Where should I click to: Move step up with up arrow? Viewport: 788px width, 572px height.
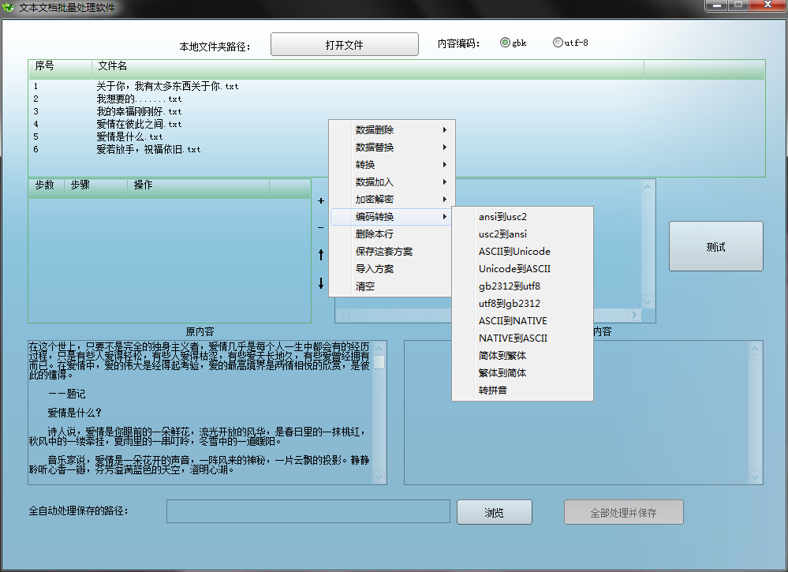point(321,255)
